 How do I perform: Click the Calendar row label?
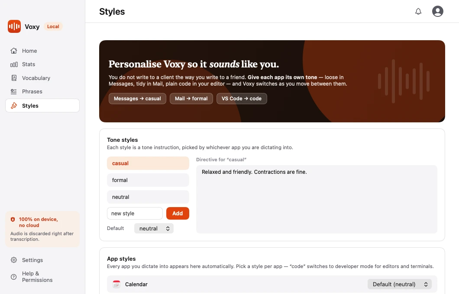(x=136, y=284)
